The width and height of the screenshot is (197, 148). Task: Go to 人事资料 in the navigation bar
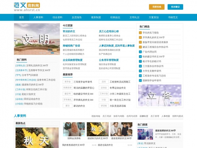pos(38,17)
